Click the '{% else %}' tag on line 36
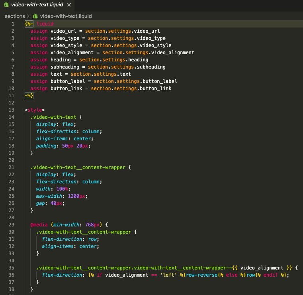Image resolution: width=303 pixels, height=295 pixels. 232,275
